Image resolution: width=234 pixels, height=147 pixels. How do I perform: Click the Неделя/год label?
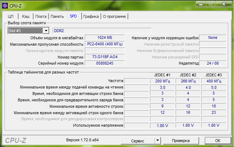(189, 64)
